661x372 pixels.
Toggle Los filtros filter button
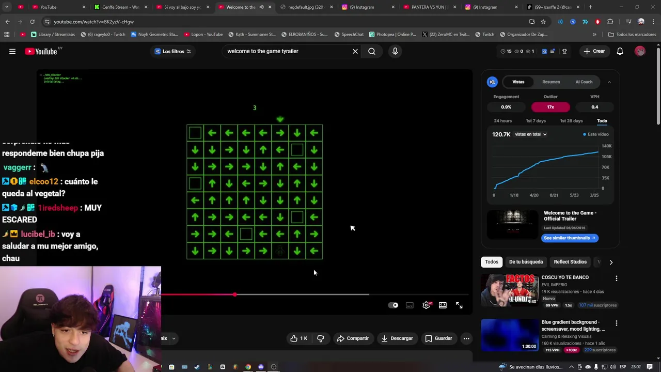point(173,51)
